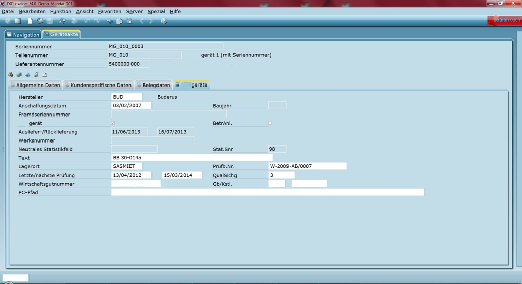
Task: Open the Datei menu
Action: click(8, 11)
